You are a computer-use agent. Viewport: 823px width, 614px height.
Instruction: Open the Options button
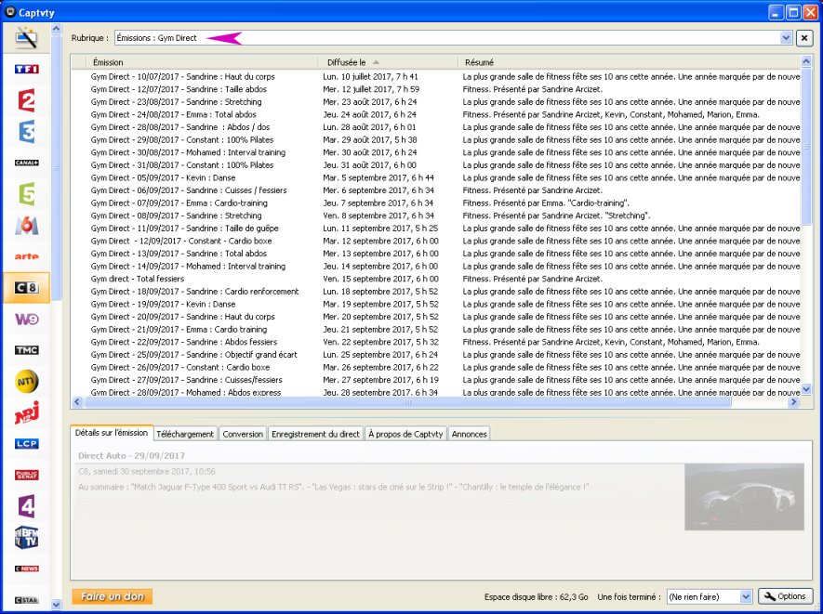786,596
